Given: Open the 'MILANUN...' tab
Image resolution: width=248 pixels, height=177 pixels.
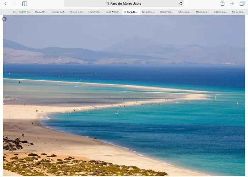Looking at the screenshot, I should click(95, 12).
